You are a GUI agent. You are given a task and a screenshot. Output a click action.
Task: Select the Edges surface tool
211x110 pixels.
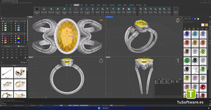(x=81, y=10)
